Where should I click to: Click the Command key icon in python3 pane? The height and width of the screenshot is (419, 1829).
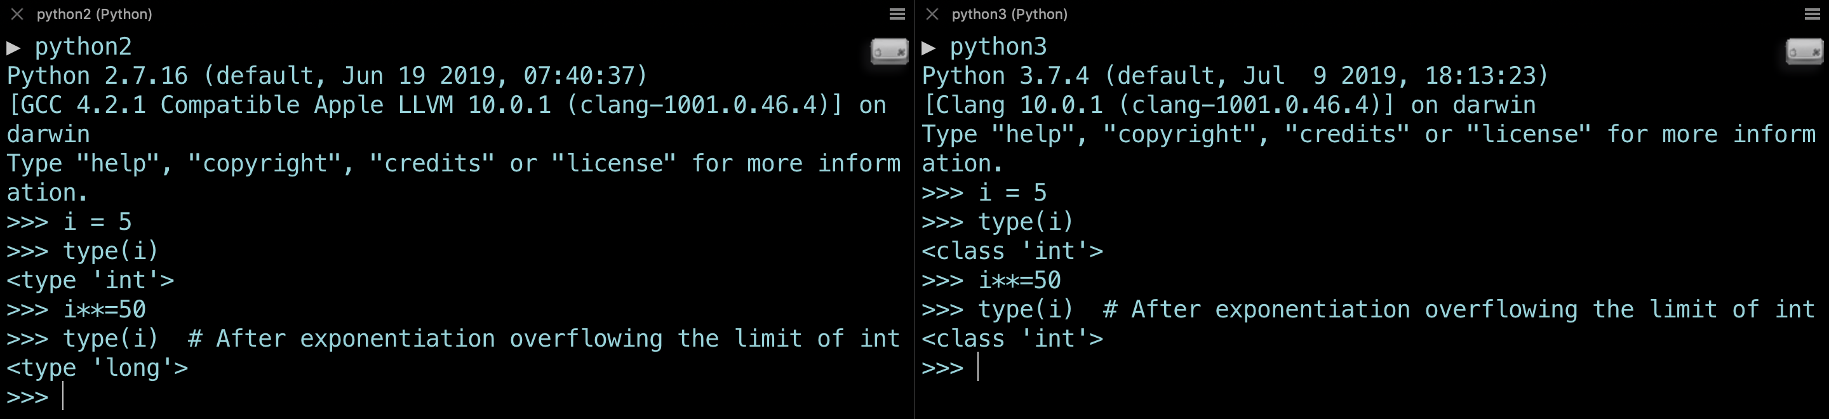click(x=1804, y=52)
